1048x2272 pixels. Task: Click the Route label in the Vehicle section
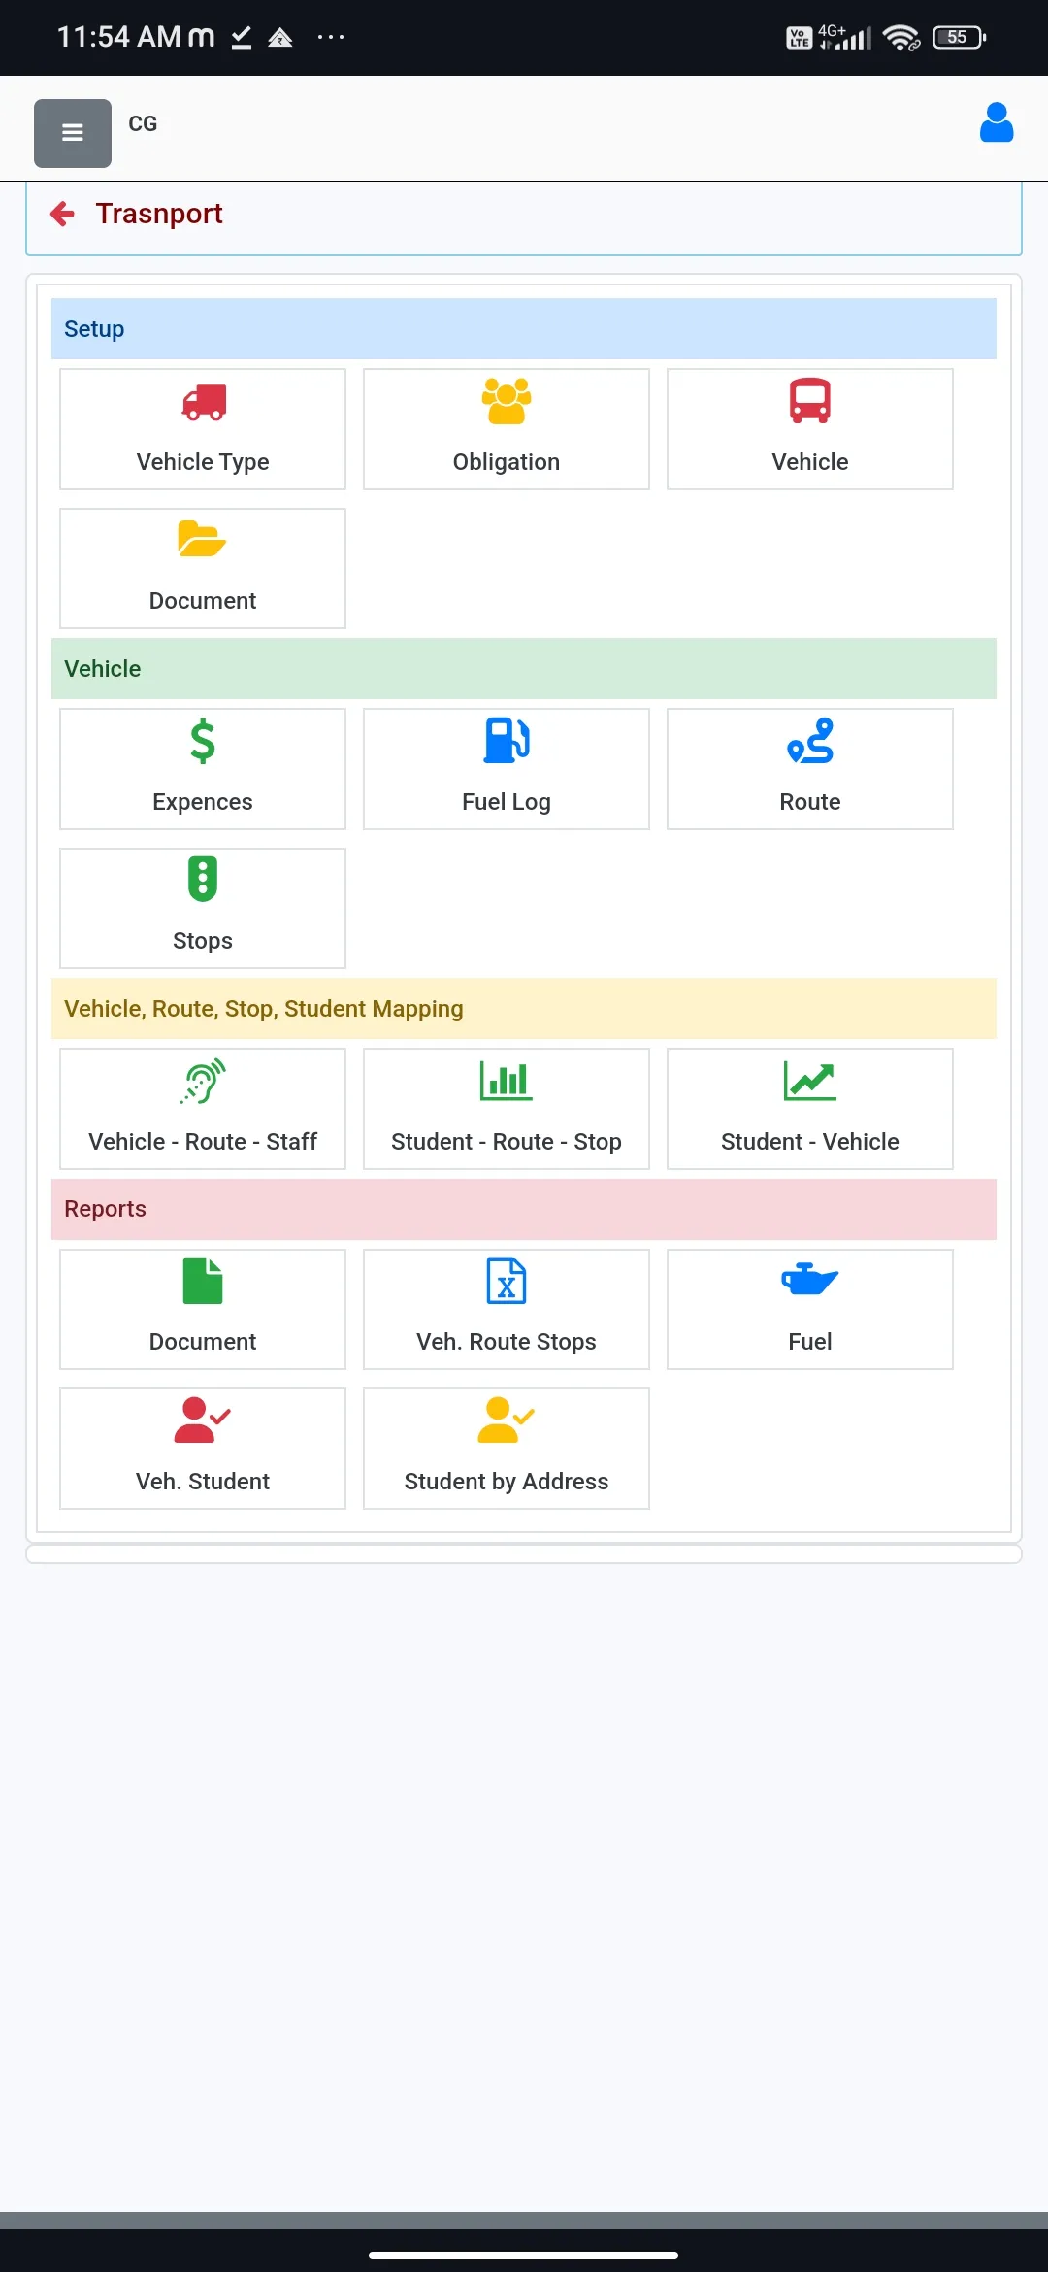click(810, 802)
